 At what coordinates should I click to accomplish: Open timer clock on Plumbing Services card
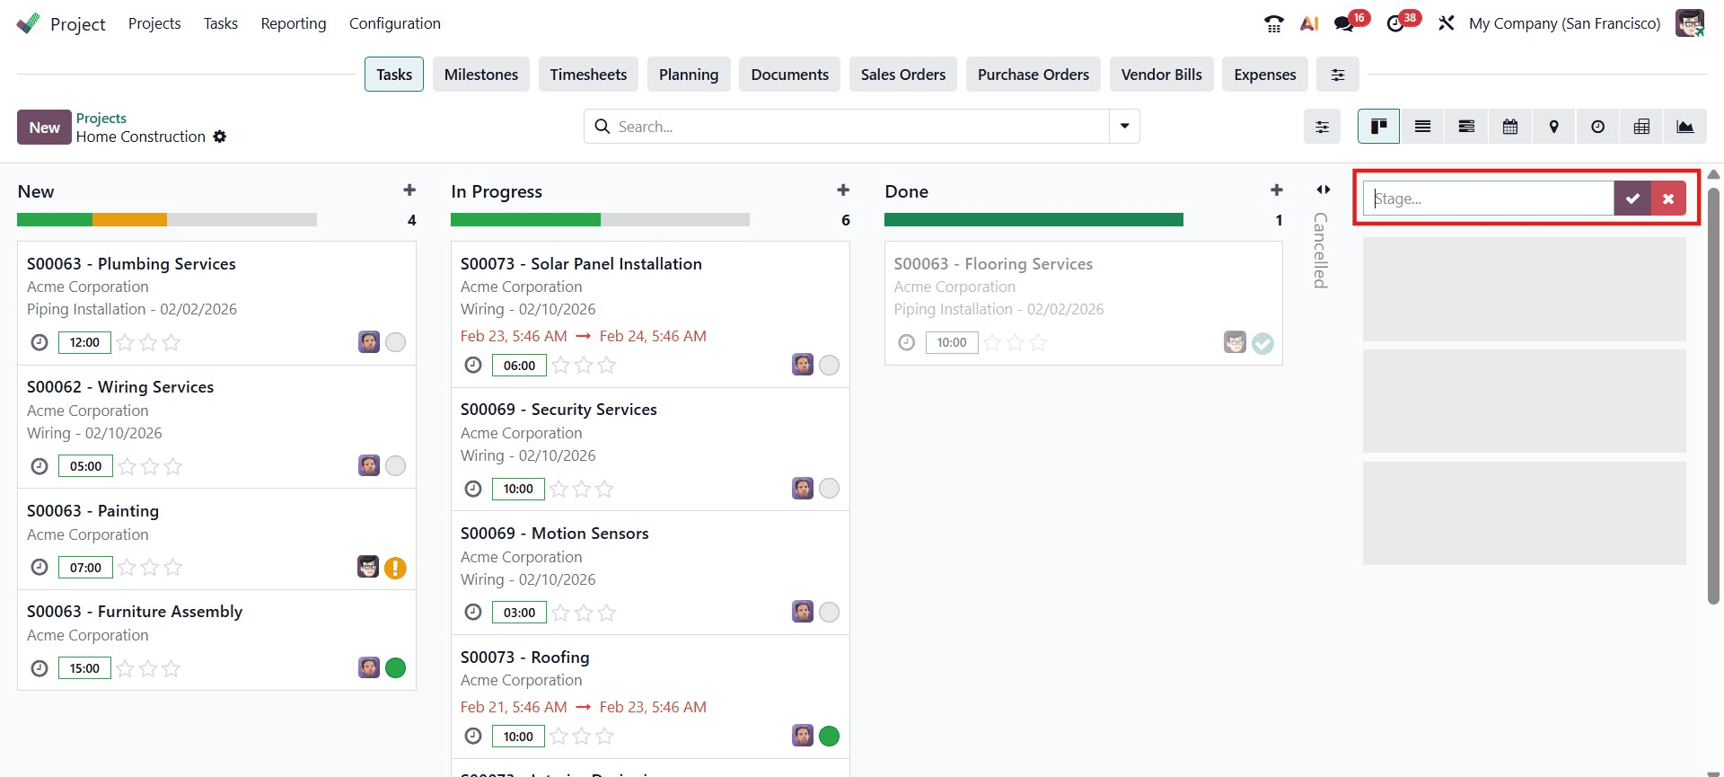pyautogui.click(x=40, y=342)
